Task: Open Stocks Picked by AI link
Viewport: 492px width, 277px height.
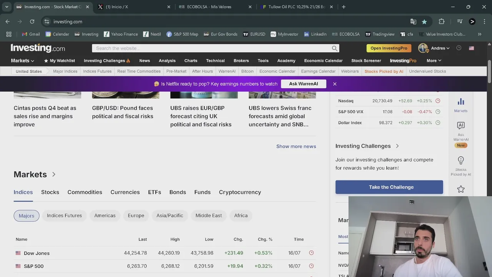Action: point(384,71)
